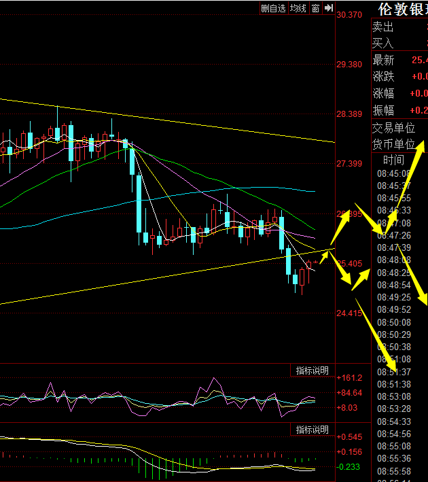Open the 窗 window option

pyautogui.click(x=316, y=8)
